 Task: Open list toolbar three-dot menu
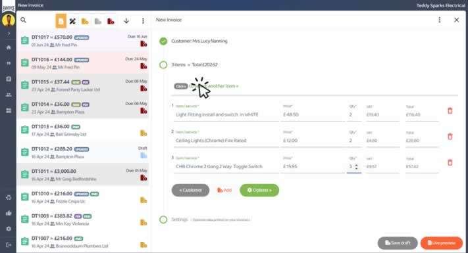click(x=143, y=21)
